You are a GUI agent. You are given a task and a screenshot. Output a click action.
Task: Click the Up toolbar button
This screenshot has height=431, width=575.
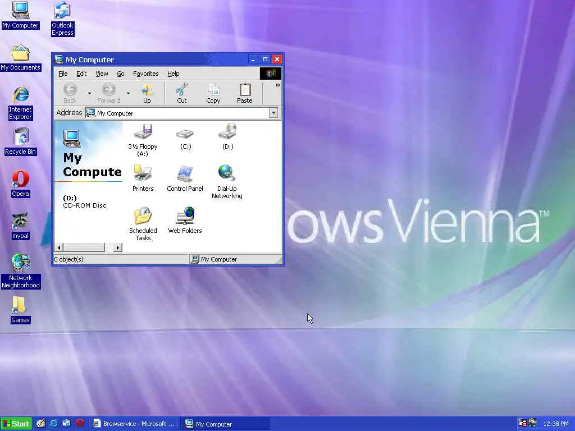147,93
